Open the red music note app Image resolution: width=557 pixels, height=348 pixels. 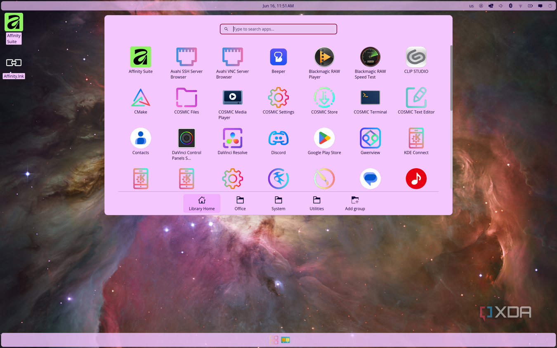tap(416, 179)
